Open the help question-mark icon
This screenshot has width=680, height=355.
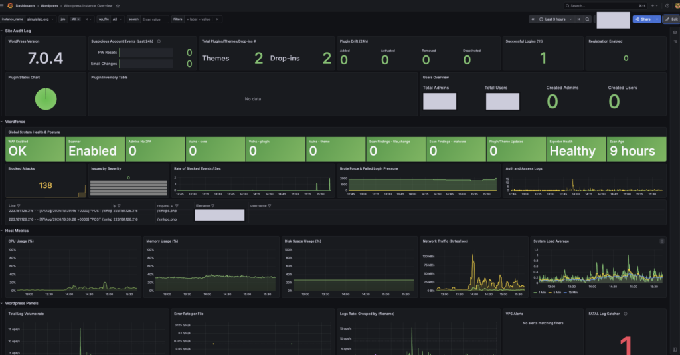pyautogui.click(x=667, y=5)
